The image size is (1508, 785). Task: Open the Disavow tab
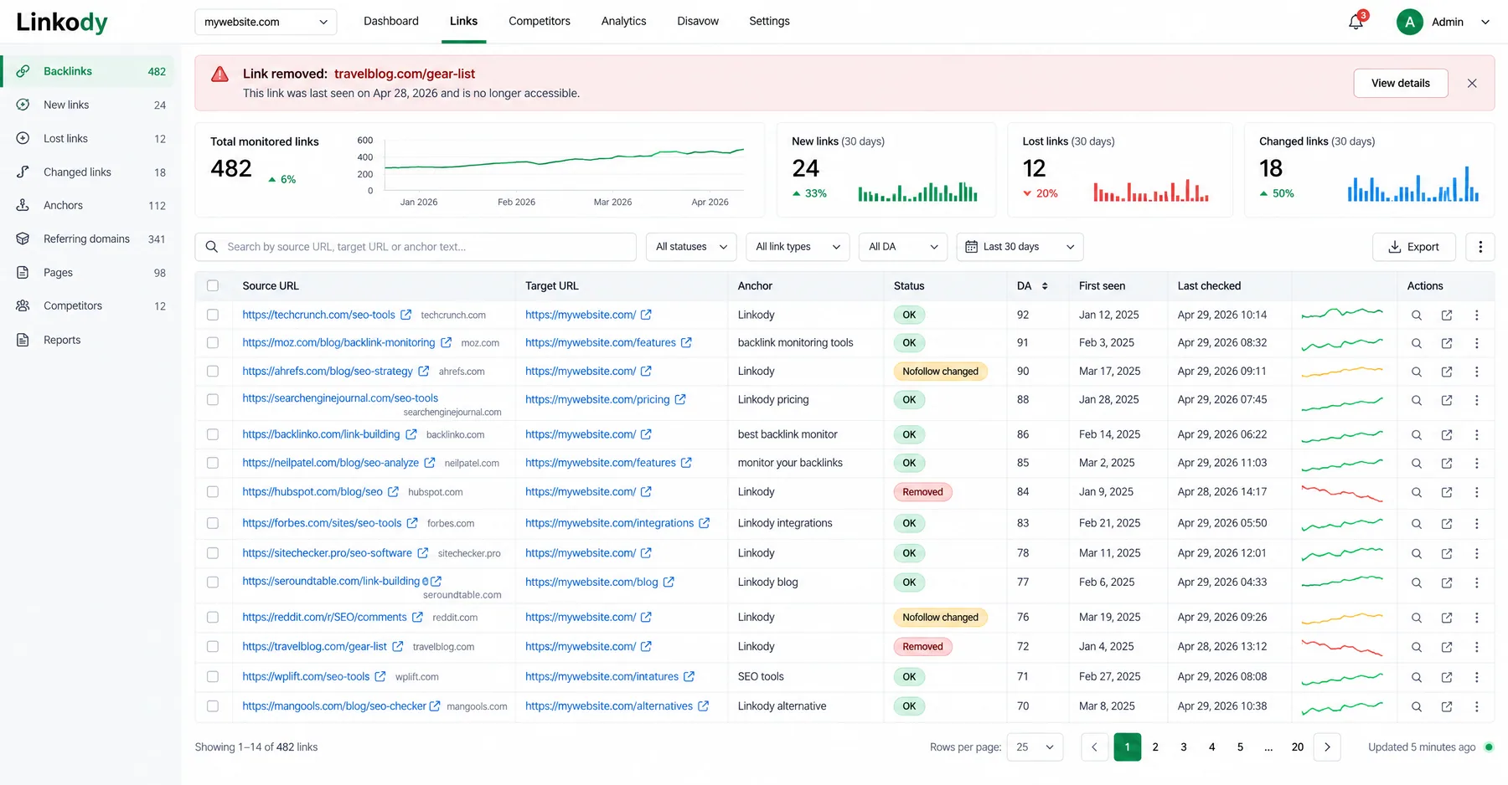pyautogui.click(x=698, y=21)
